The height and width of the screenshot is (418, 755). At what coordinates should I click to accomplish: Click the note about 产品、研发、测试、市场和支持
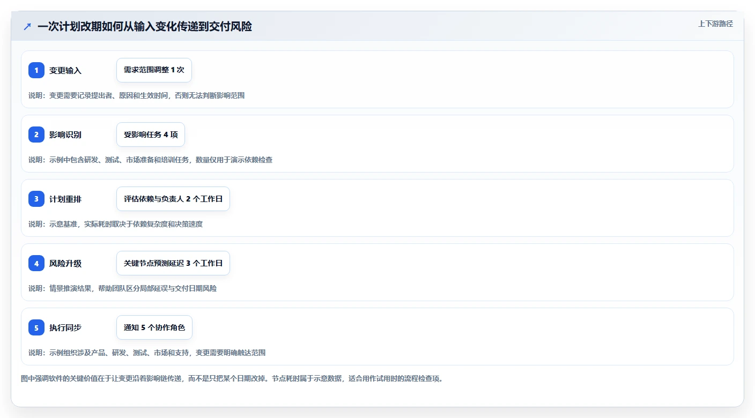[147, 353]
